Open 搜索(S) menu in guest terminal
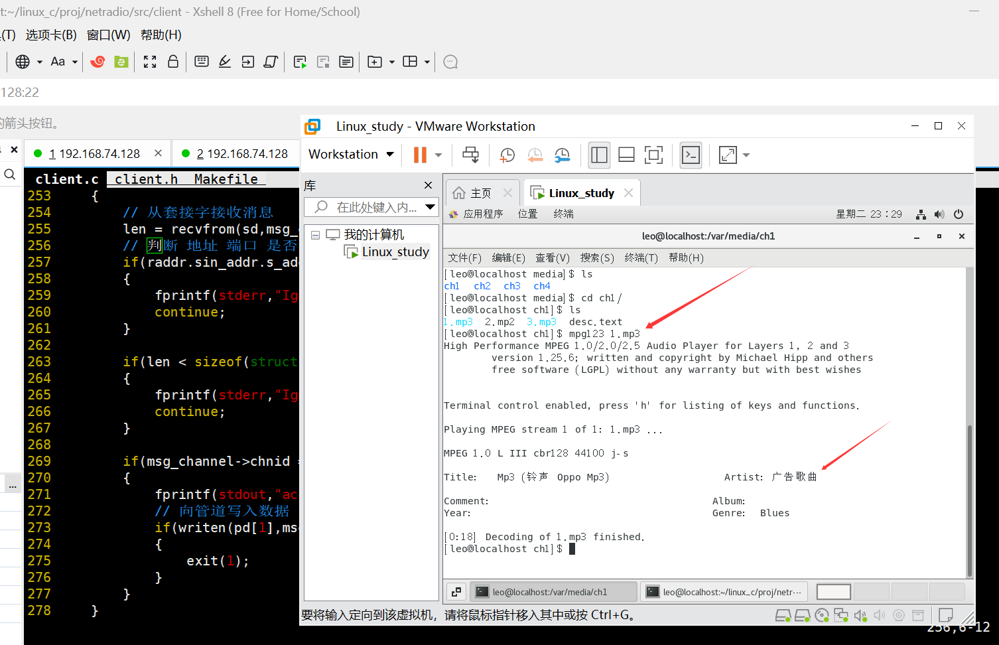 [x=597, y=257]
